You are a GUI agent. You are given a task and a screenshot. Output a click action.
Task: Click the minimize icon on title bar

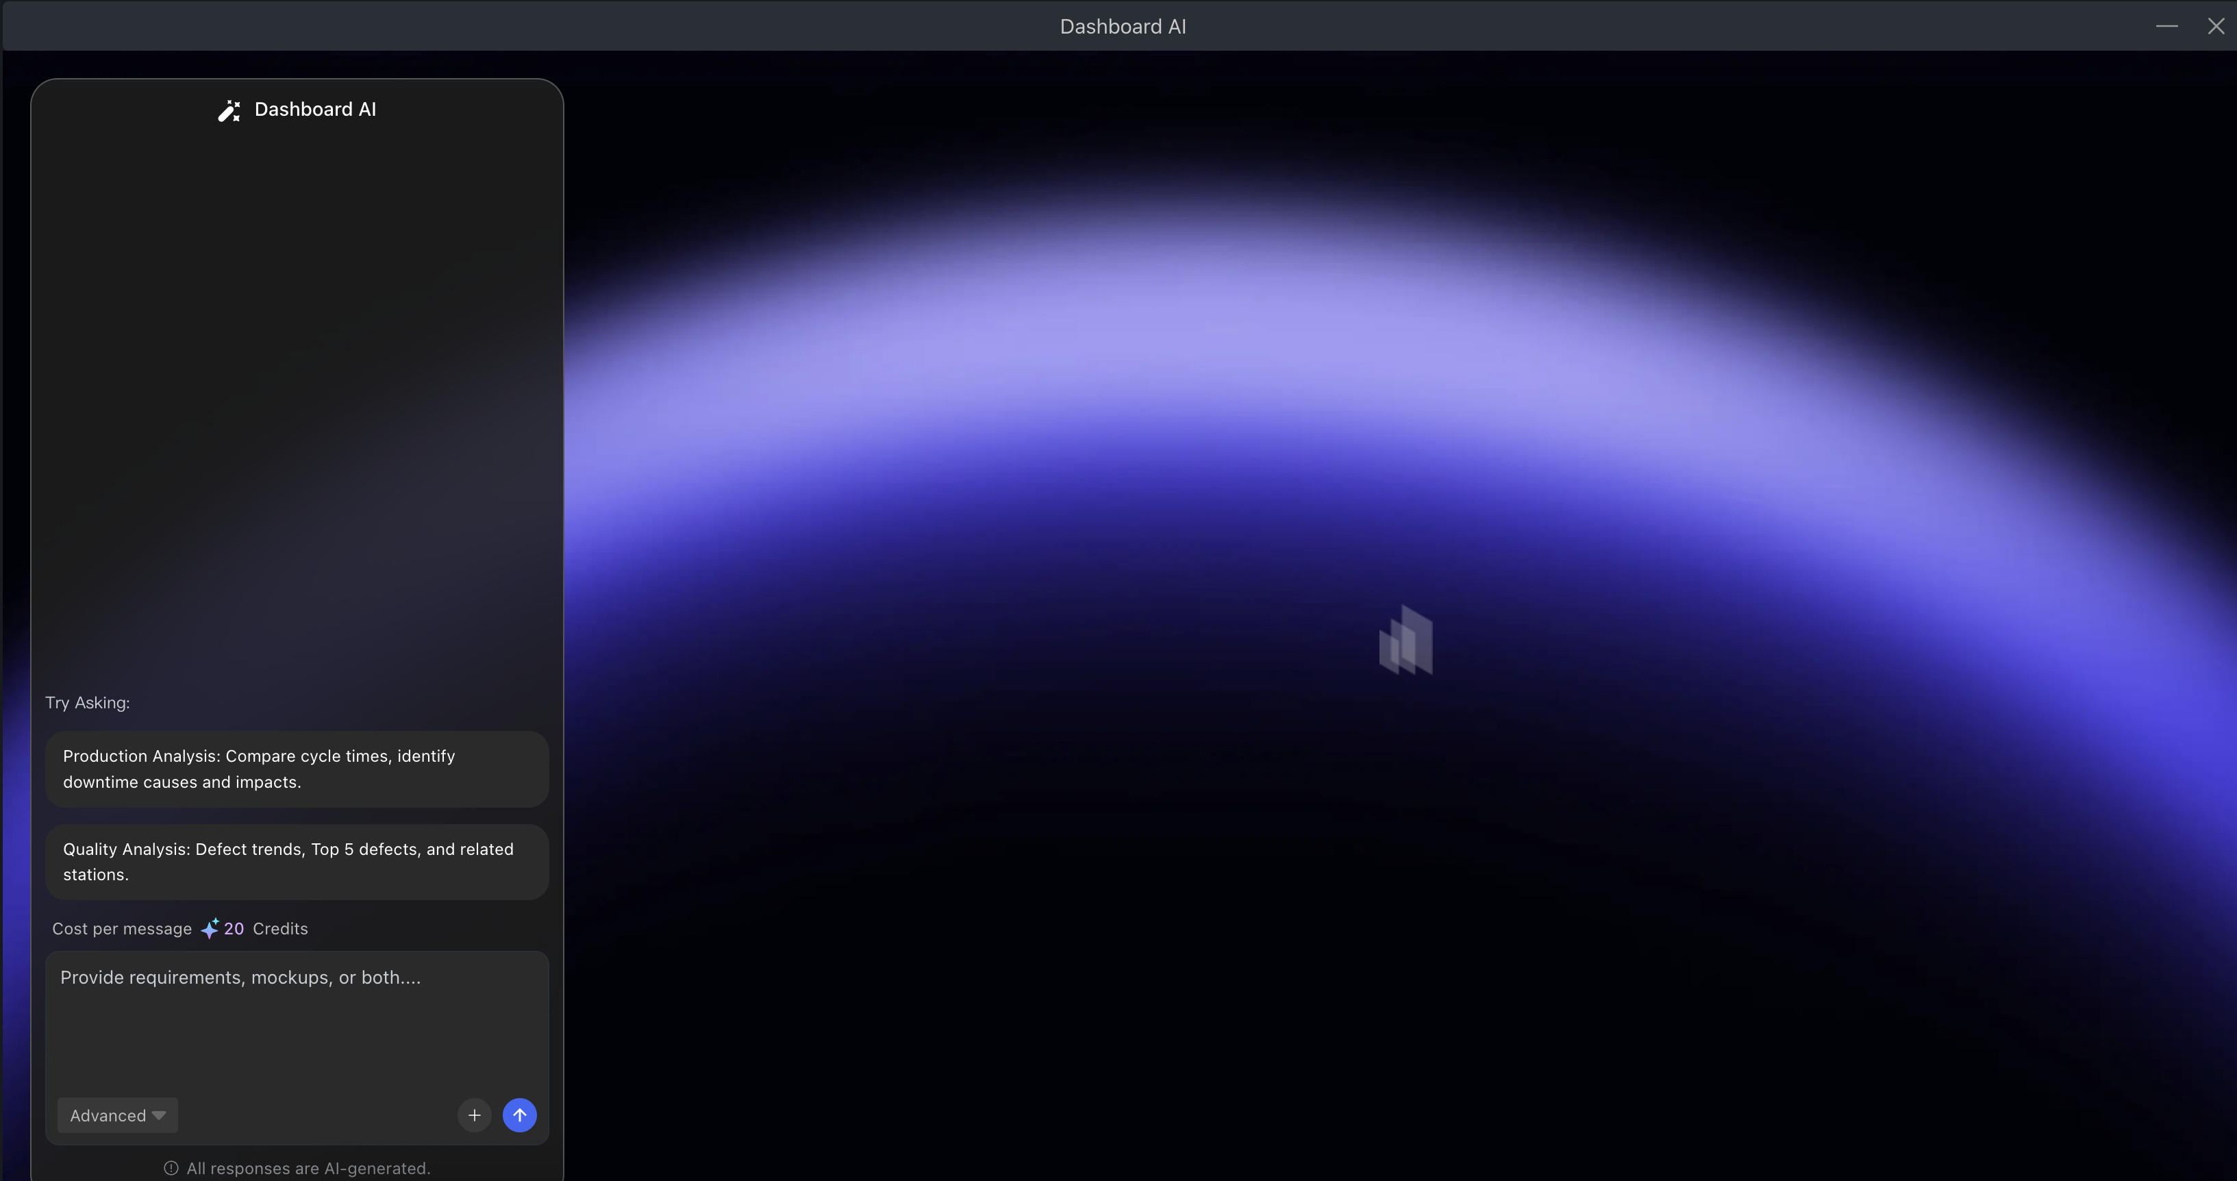pyautogui.click(x=2166, y=26)
